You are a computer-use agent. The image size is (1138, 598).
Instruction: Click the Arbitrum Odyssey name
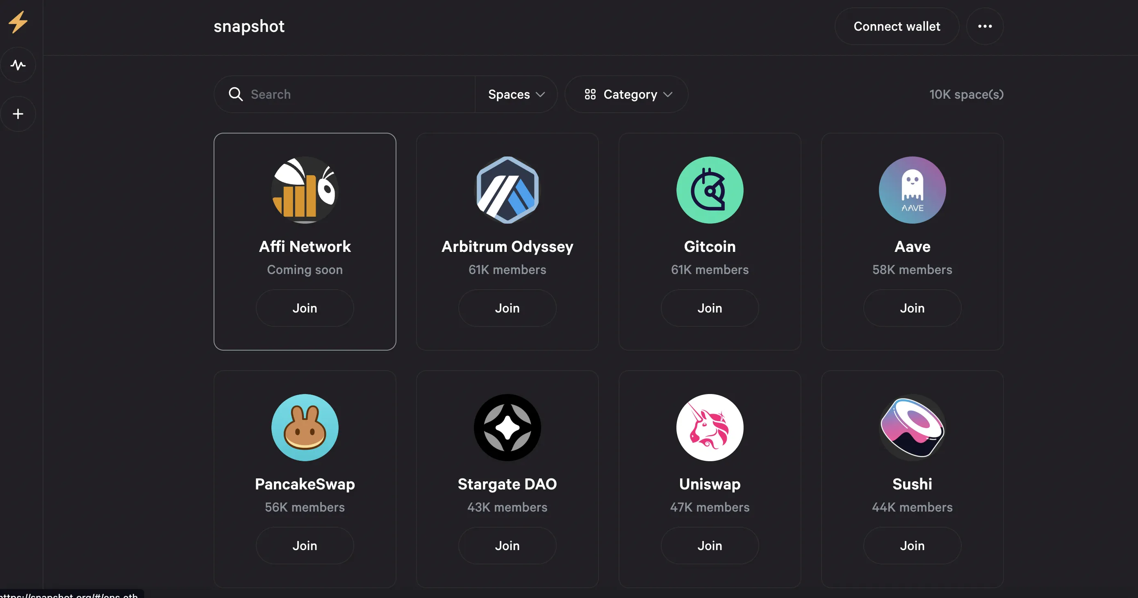click(x=507, y=247)
